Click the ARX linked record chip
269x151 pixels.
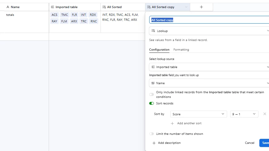pyautogui.click(x=74, y=21)
